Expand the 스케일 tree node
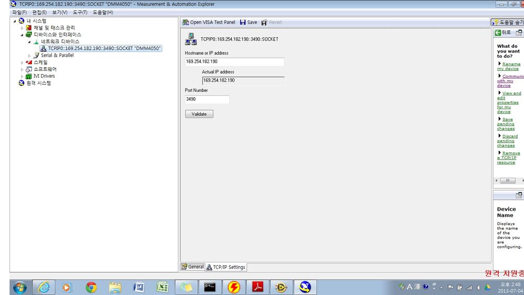Image resolution: width=524 pixels, height=295 pixels. pos(22,63)
